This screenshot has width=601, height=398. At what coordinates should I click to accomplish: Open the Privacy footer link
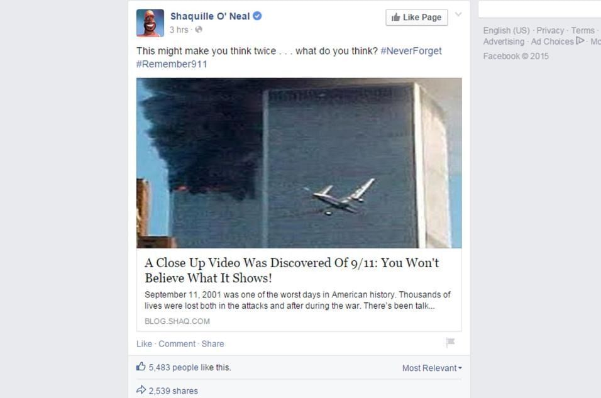tap(550, 30)
